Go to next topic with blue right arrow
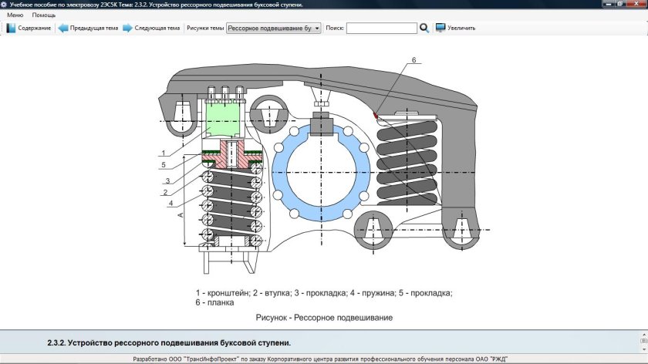Viewport: 648px width, 364px height. pyautogui.click(x=150, y=28)
